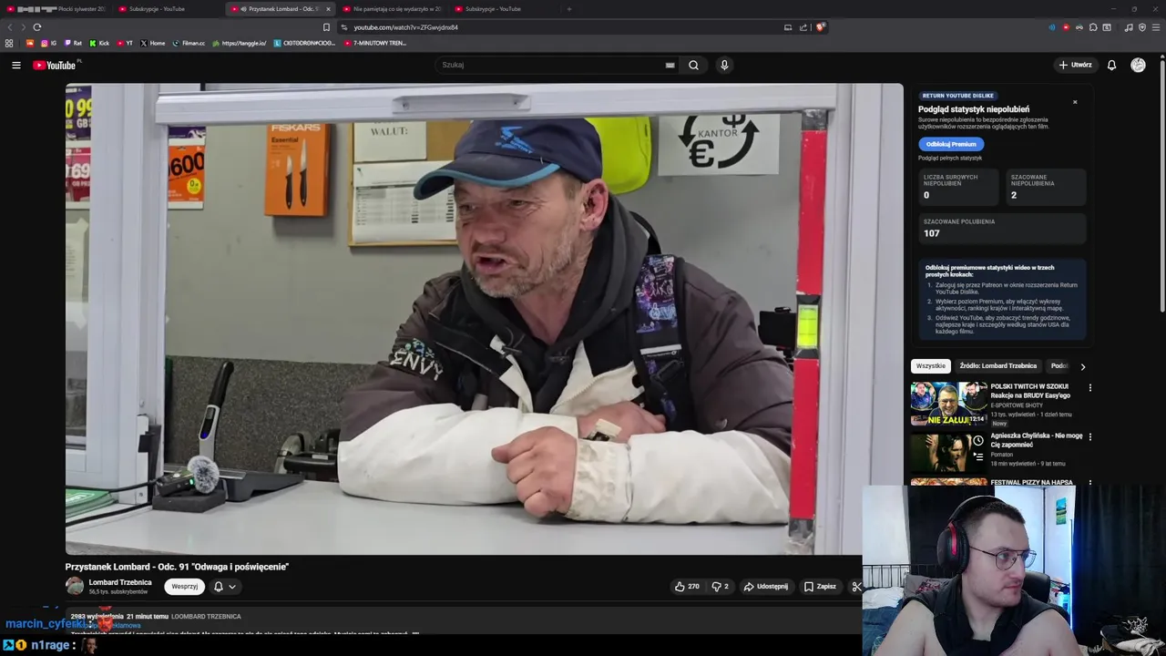
Task: Go back with the browser back arrow
Action: 11,27
